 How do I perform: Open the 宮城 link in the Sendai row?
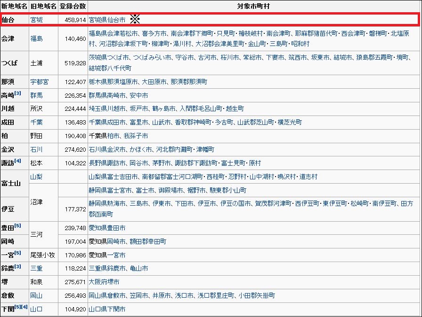click(x=36, y=20)
